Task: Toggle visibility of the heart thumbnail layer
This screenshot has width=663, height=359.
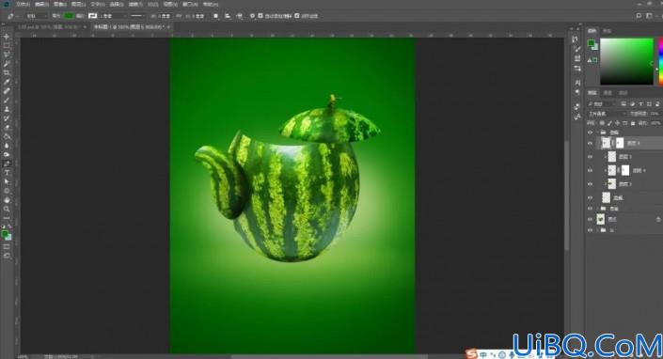Action: click(x=591, y=219)
